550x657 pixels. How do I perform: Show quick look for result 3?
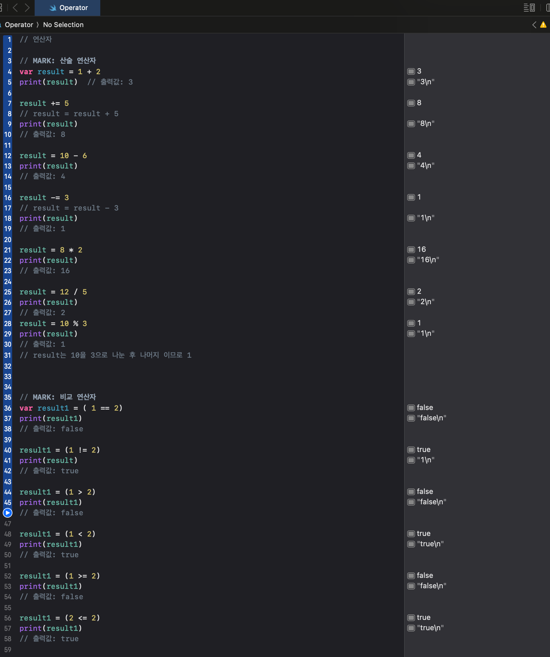(411, 72)
